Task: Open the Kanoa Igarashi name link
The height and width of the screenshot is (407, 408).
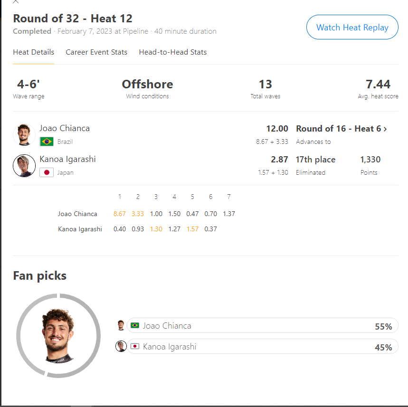Action: (67, 159)
